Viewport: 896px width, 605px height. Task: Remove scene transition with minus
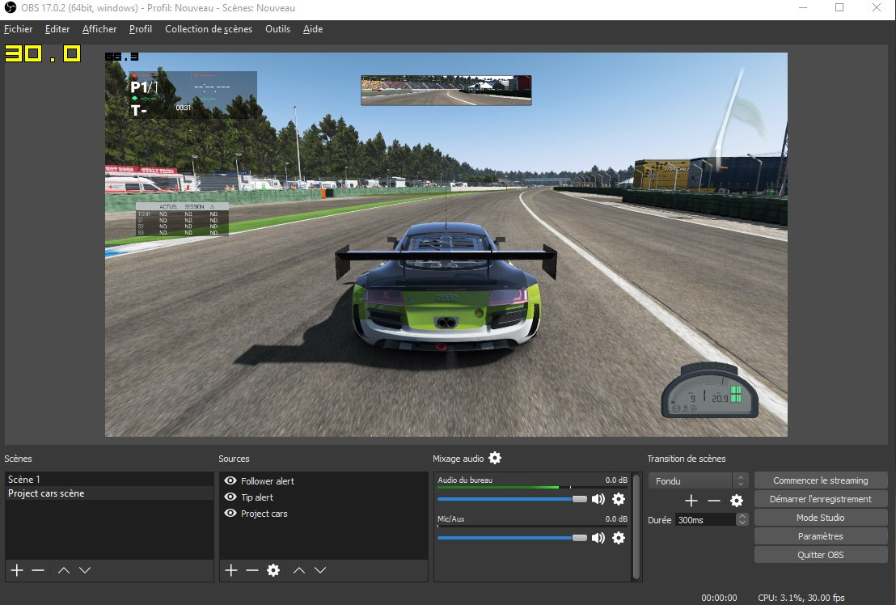pyautogui.click(x=714, y=501)
